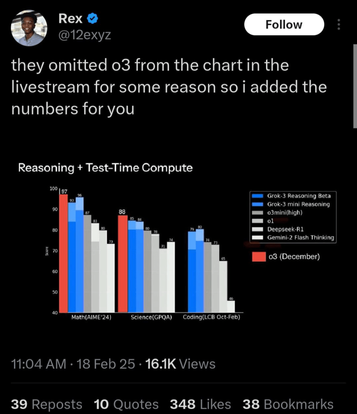Click the 38 Bookmarks count
357x414 pixels.
[x=288, y=404]
